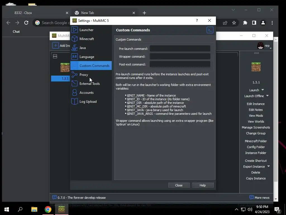Image resolution: width=286 pixels, height=215 pixels.
Task: Expand the Export Instance dropdown arrow
Action: pos(268,166)
